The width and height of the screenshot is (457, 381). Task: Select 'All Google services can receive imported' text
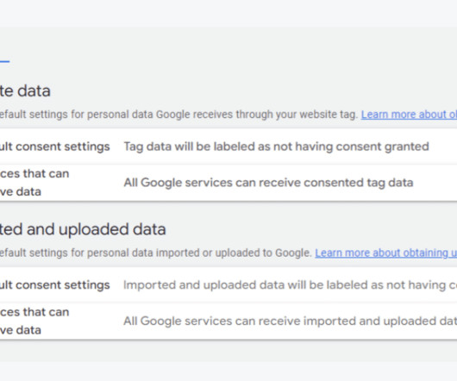pyautogui.click(x=290, y=321)
